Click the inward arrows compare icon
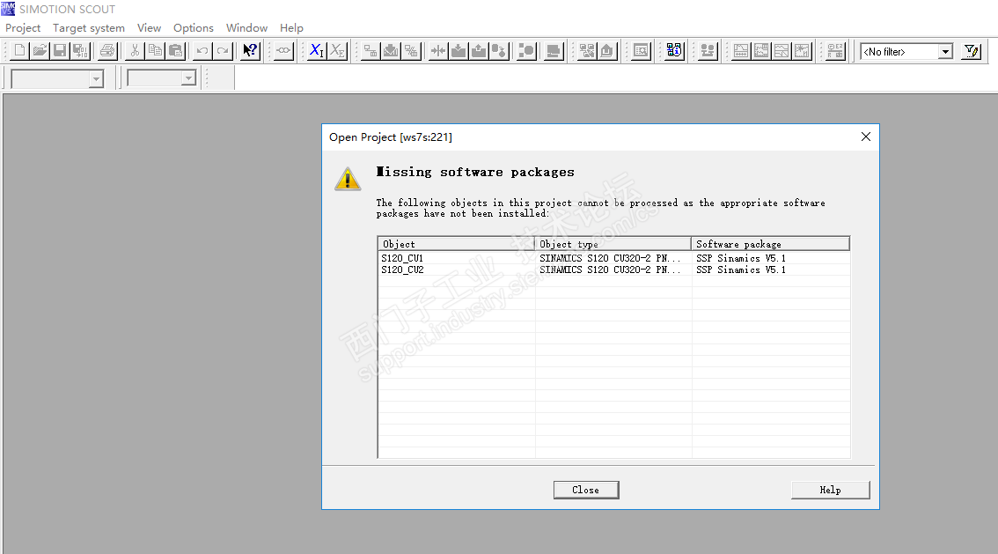The height and width of the screenshot is (554, 998). [x=438, y=51]
